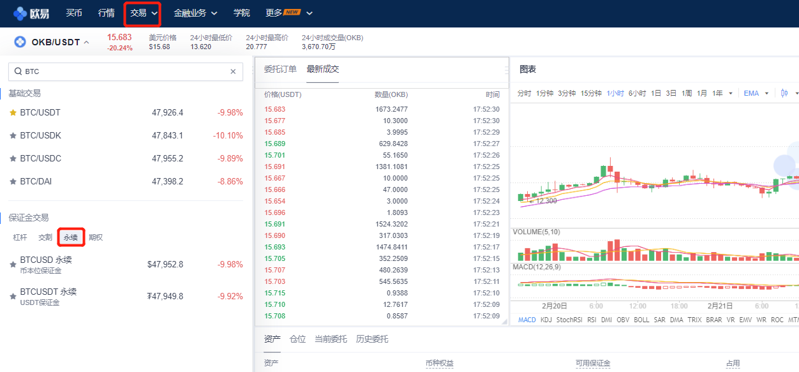Set chart interval to 1周

tap(687, 93)
